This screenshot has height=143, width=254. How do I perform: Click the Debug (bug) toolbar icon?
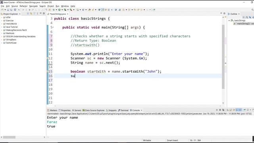click(54, 10)
